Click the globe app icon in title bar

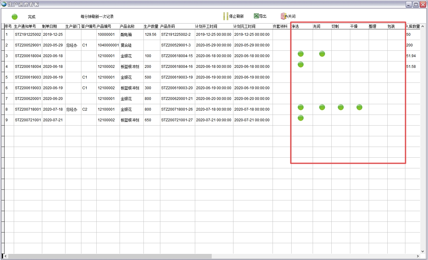pyautogui.click(x=4, y=4)
